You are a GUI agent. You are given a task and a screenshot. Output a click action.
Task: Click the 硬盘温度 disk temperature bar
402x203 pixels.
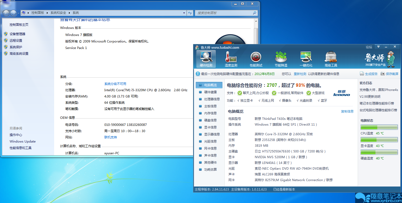click(x=379, y=152)
